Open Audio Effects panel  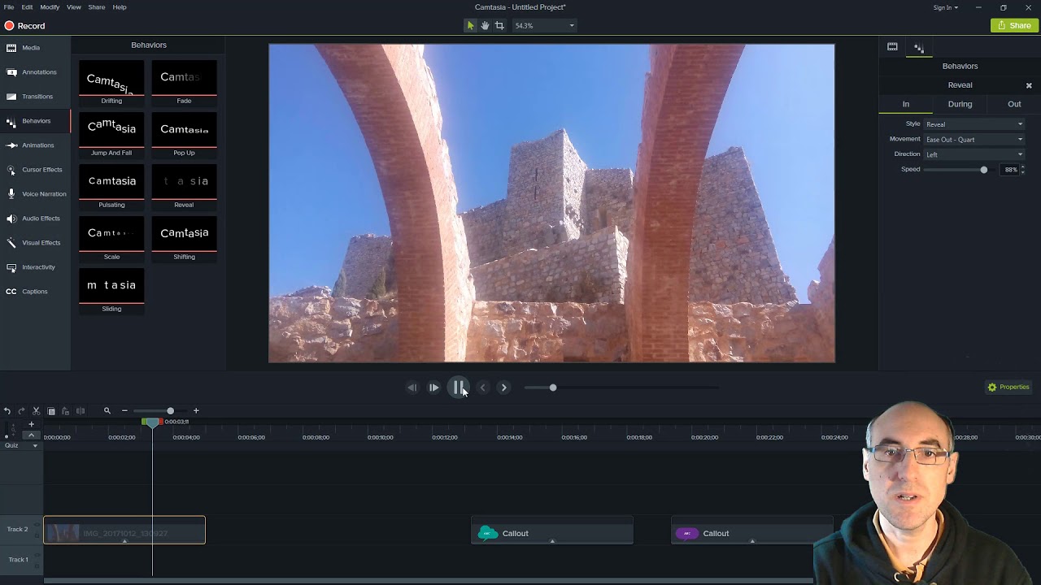[x=35, y=219]
